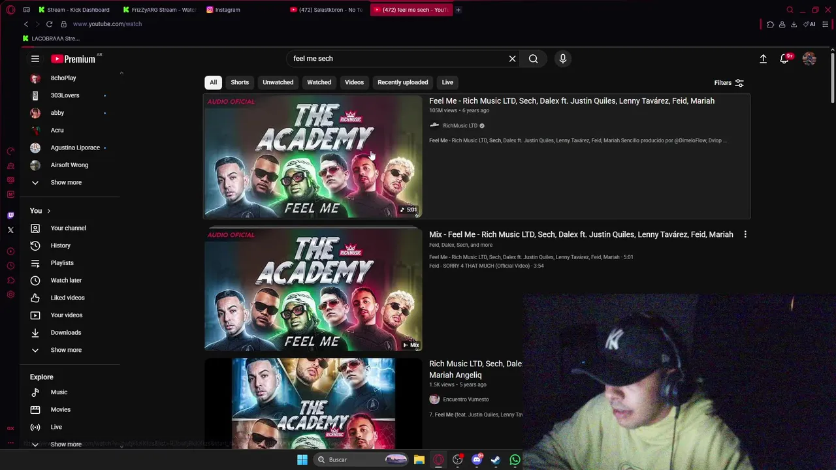This screenshot has height=470, width=836.
Task: Open Opera GX sidebar history clock
Action: (x=10, y=266)
